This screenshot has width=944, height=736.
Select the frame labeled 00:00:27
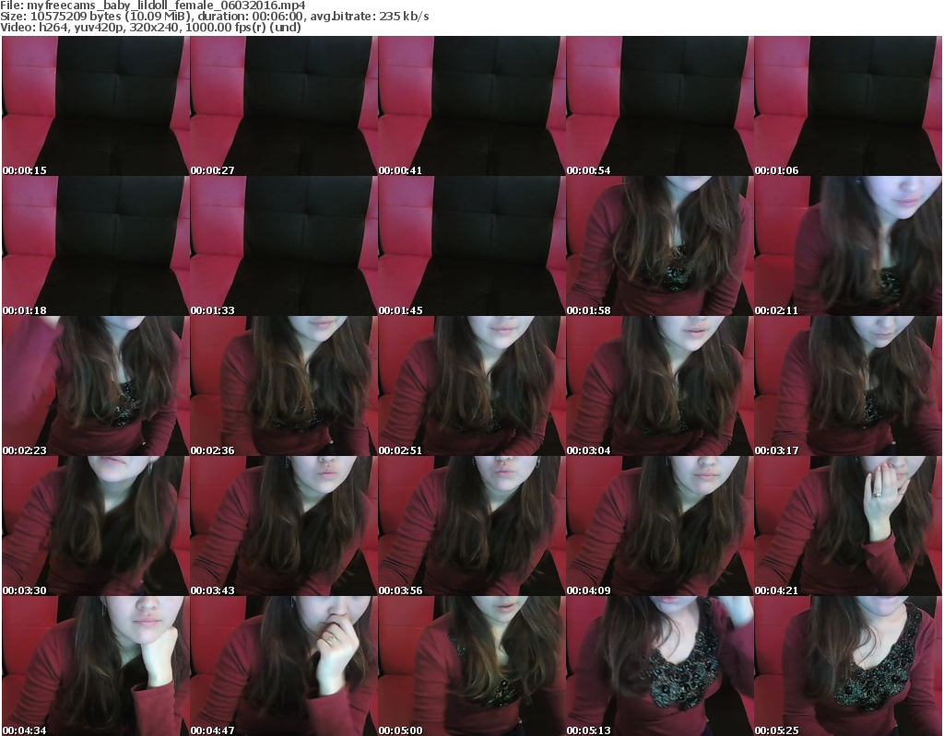[x=283, y=106]
